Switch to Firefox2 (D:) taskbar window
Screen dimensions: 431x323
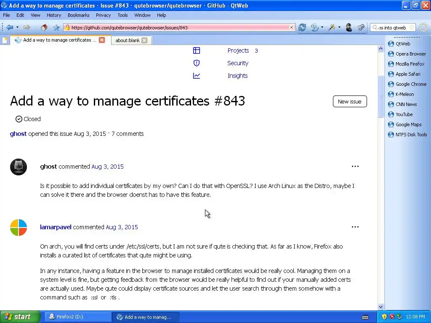pos(77,317)
